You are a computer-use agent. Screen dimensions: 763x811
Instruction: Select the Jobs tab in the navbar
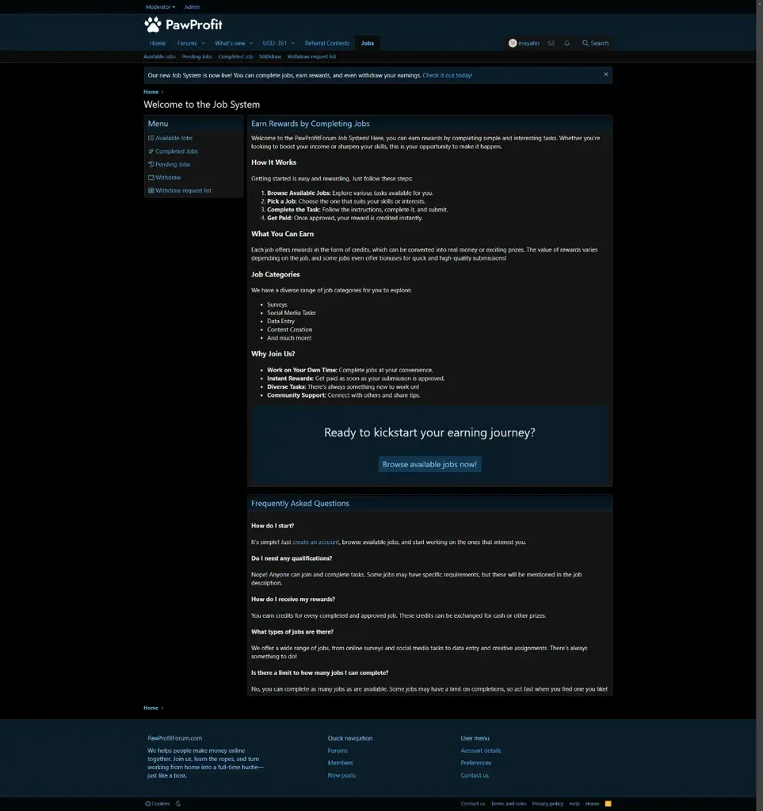click(x=368, y=44)
